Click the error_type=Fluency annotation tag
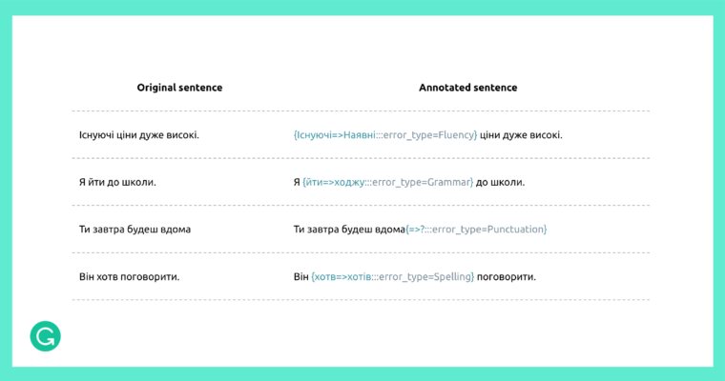This screenshot has width=725, height=381. (x=385, y=135)
